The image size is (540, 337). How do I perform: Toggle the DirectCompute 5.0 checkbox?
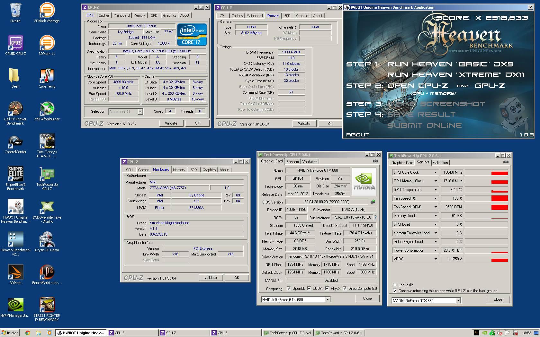click(345, 288)
